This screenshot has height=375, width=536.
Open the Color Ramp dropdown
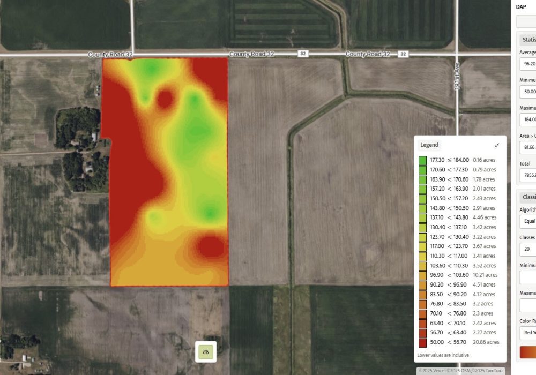click(x=527, y=333)
